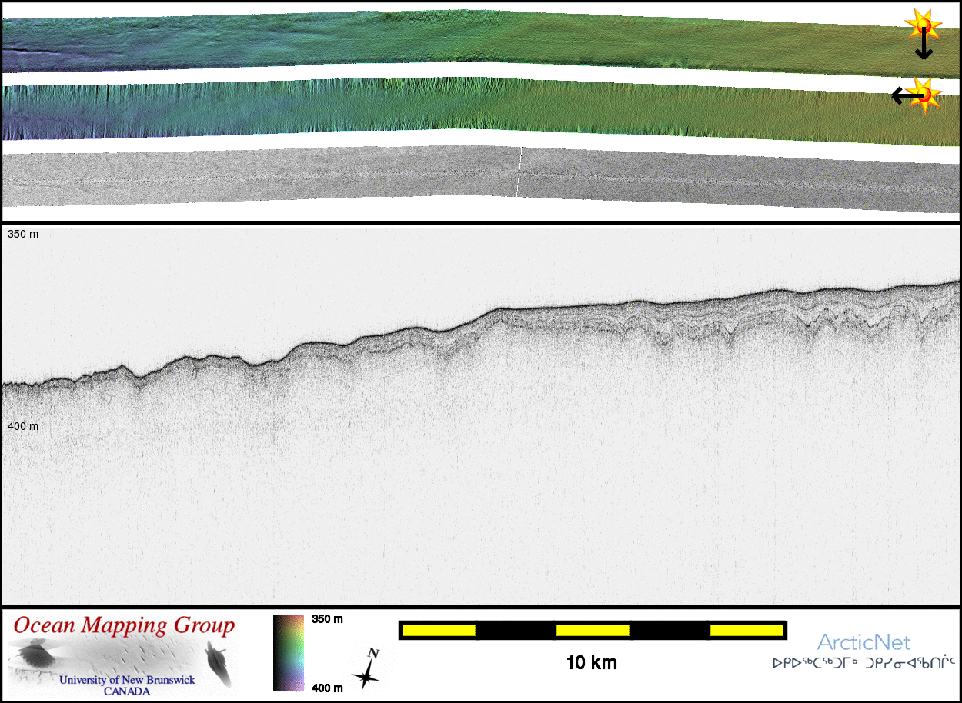The image size is (962, 703).
Task: Click the middle yellow scale bar segment
Action: 593,631
